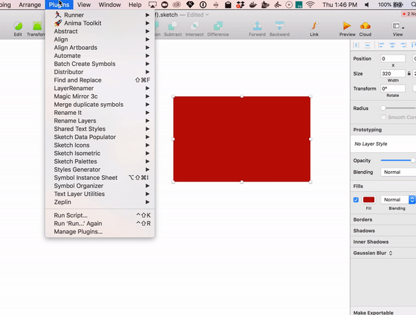The width and height of the screenshot is (416, 315).
Task: Expand the Sketch Icons submenu
Action: [x=100, y=145]
